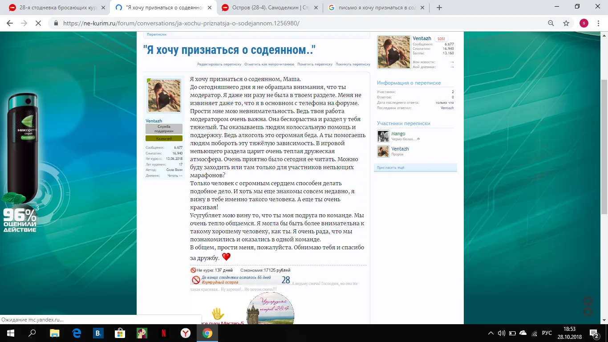Open the Windows Start menu
Image resolution: width=608 pixels, height=342 pixels.
(11, 333)
